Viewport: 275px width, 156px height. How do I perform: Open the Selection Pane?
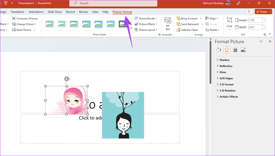[x=187, y=30]
